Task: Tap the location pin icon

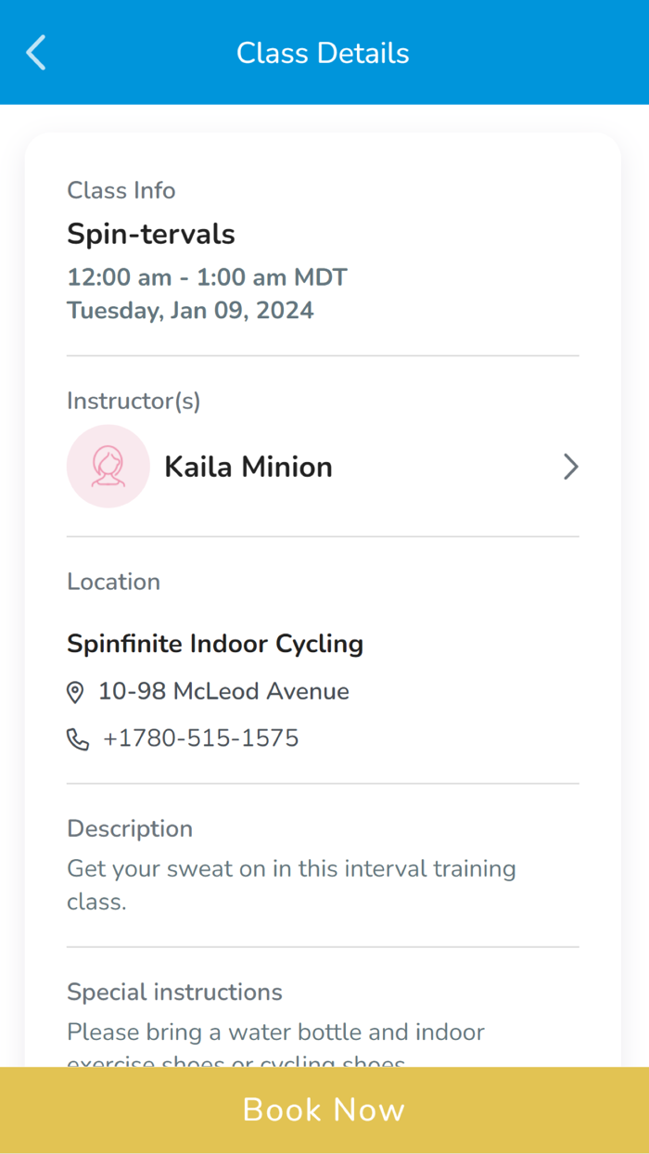Action: (75, 692)
